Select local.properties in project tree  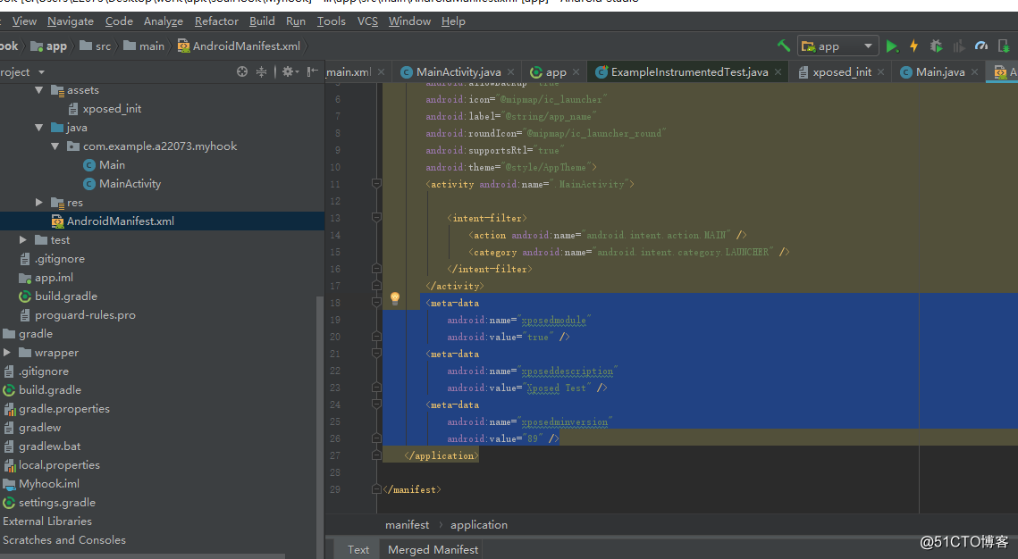click(59, 465)
